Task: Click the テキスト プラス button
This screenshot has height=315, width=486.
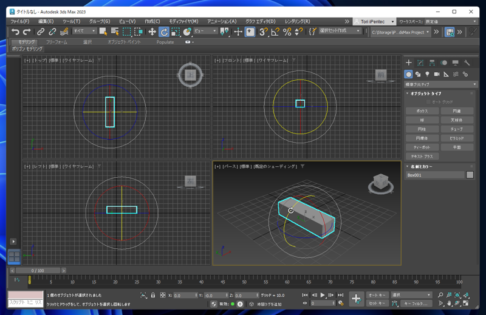Action: pyautogui.click(x=422, y=157)
